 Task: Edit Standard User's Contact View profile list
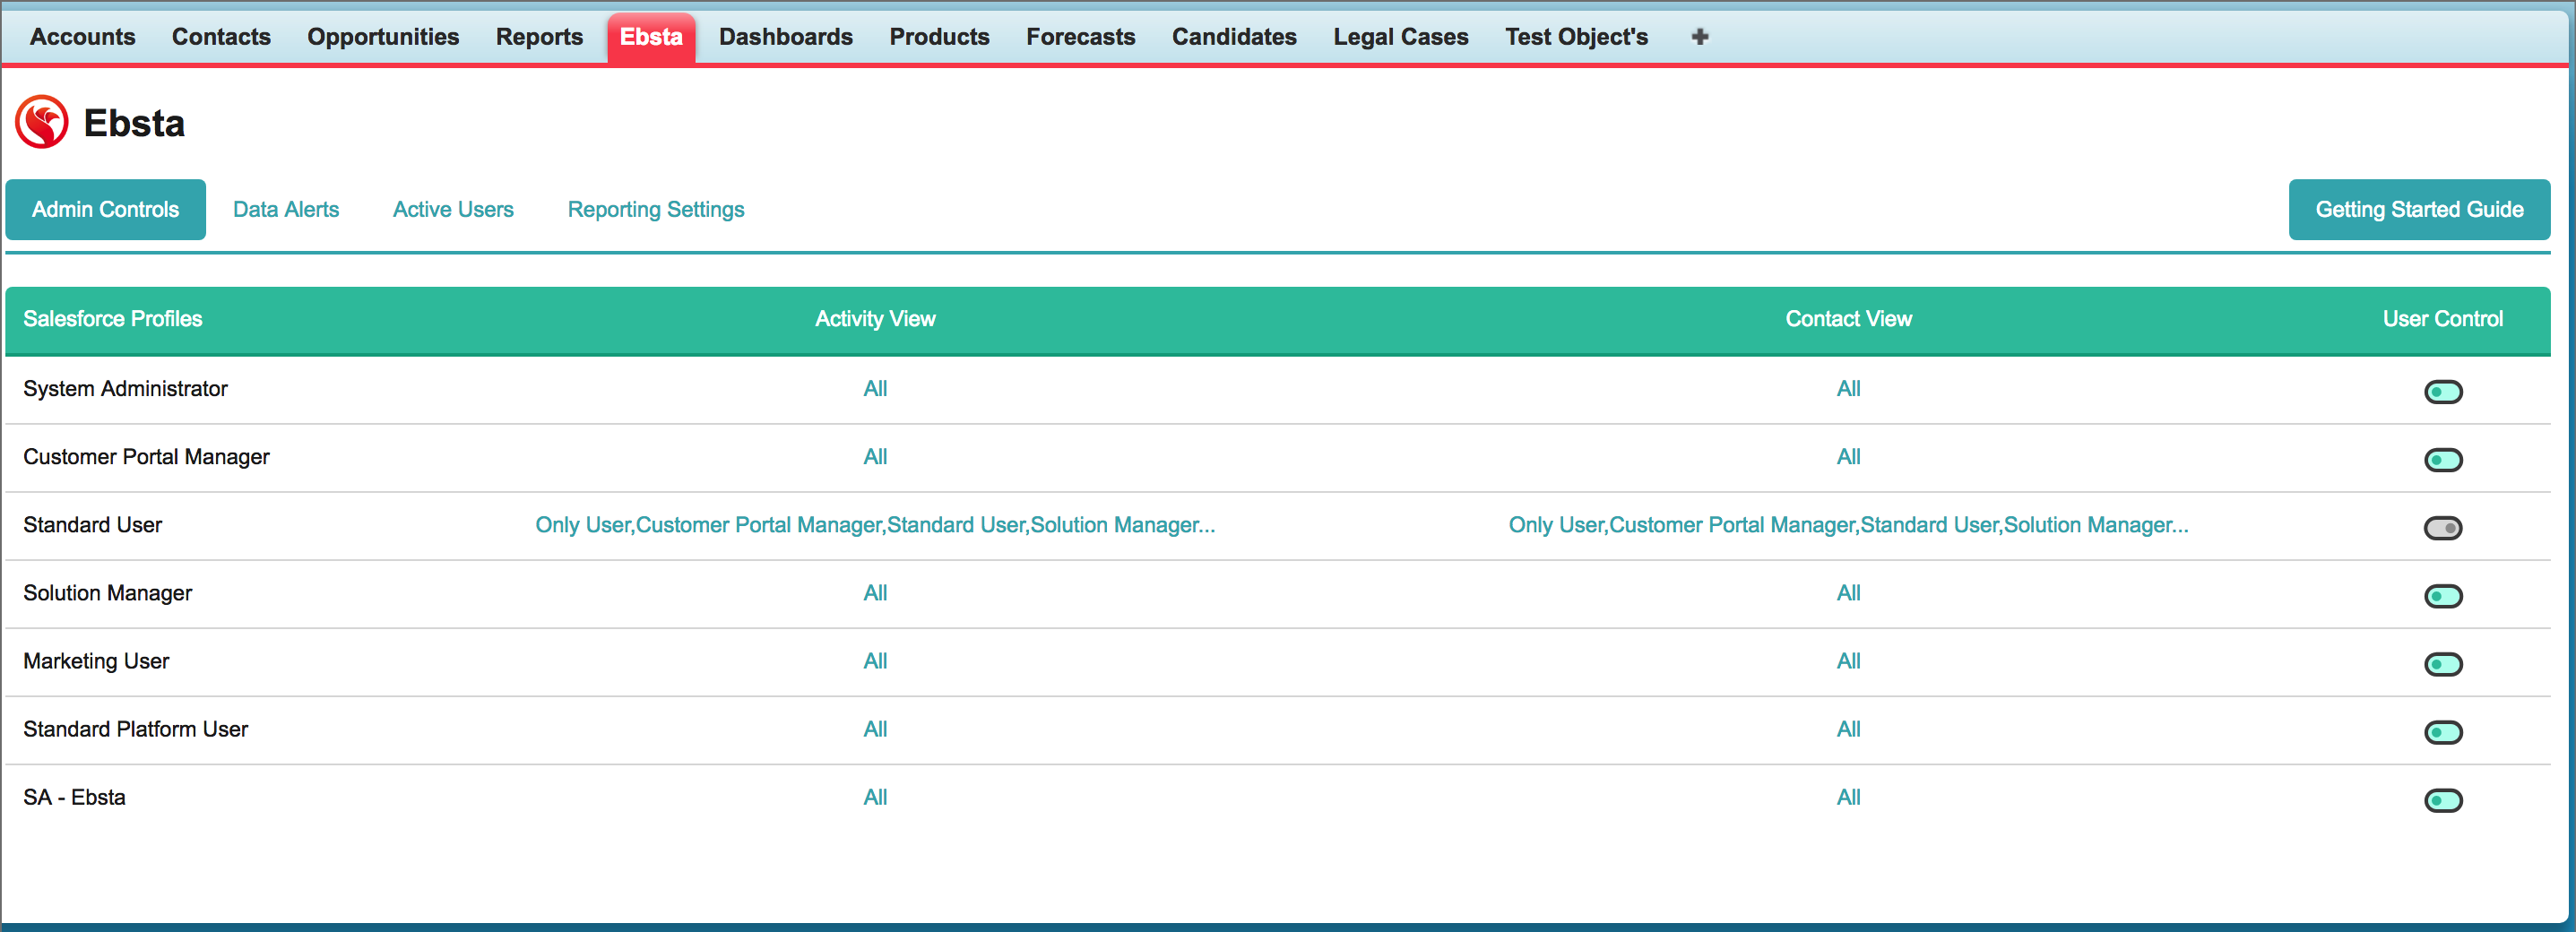tap(1848, 525)
